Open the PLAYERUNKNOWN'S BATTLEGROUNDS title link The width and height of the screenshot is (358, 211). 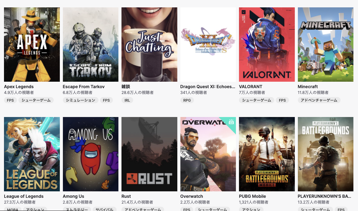pyautogui.click(x=324, y=196)
